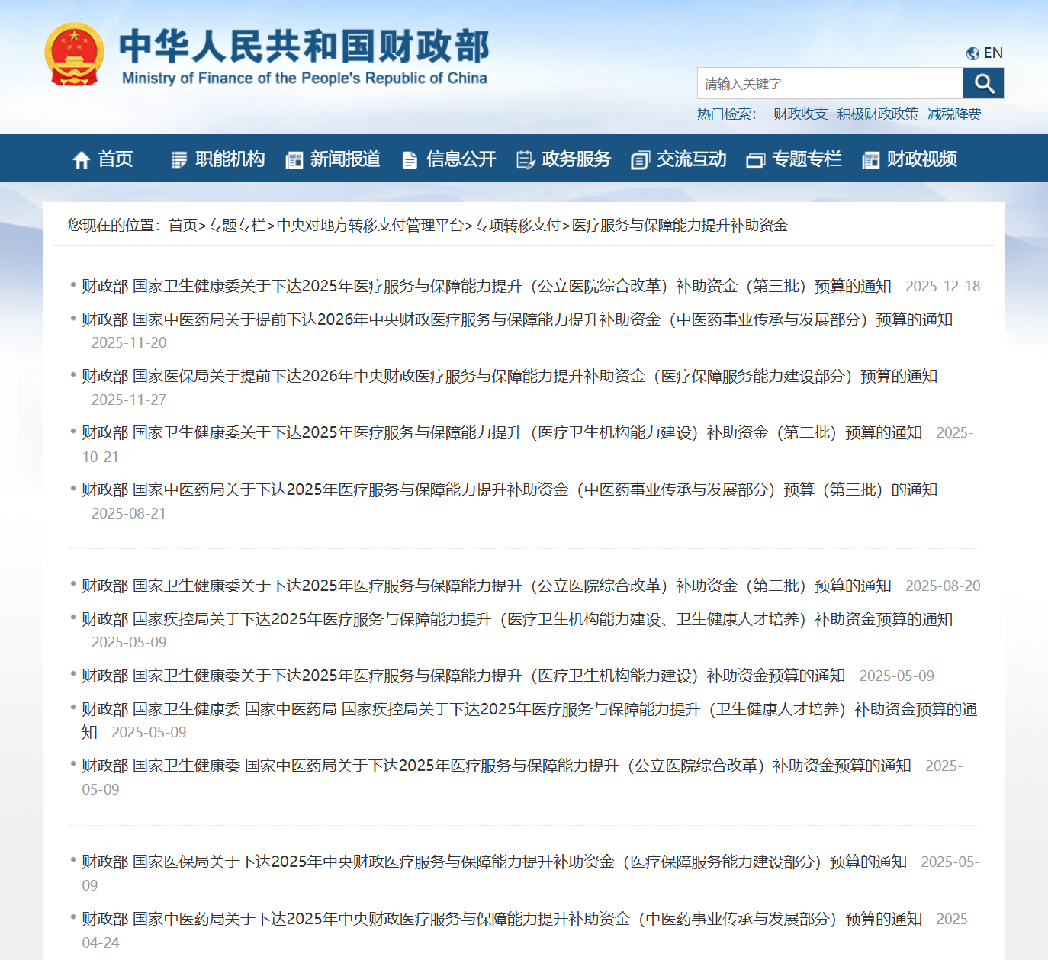Click the 政务服务 edit icon
The height and width of the screenshot is (960, 1048).
525,159
